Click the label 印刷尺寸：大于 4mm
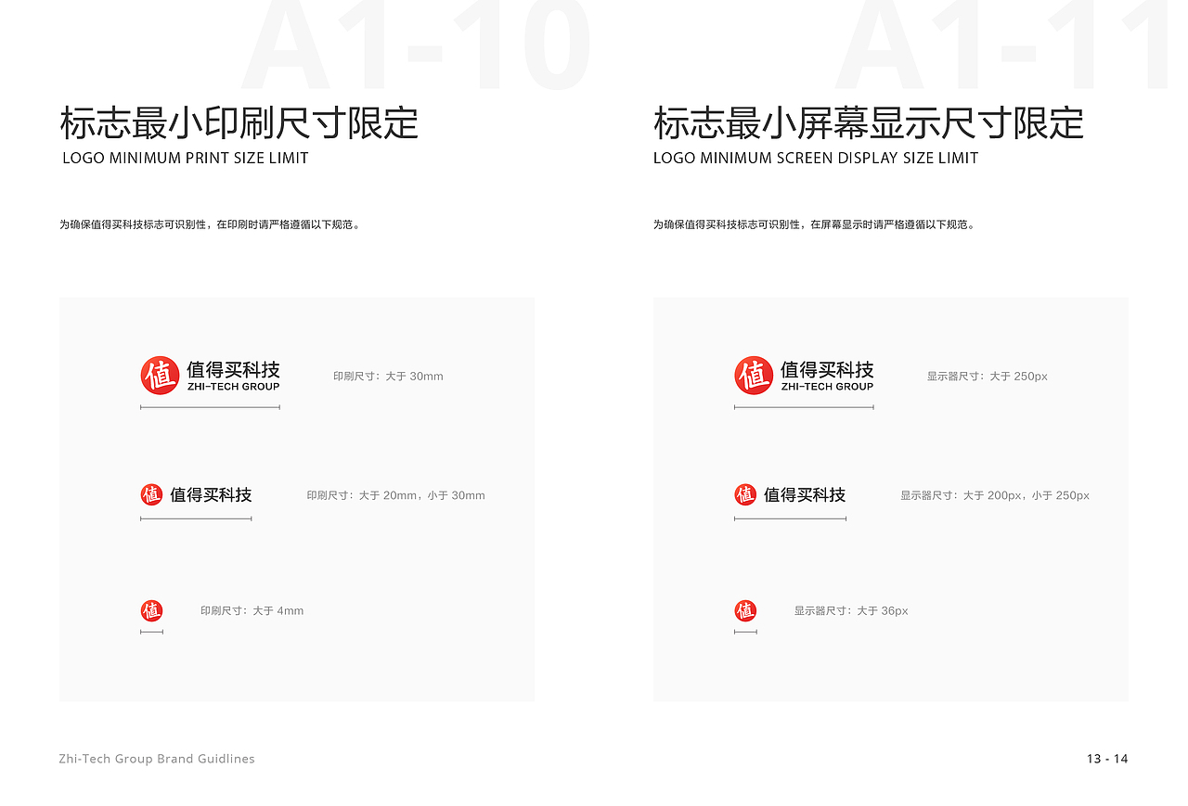Image resolution: width=1188 pixels, height=806 pixels. tap(252, 611)
